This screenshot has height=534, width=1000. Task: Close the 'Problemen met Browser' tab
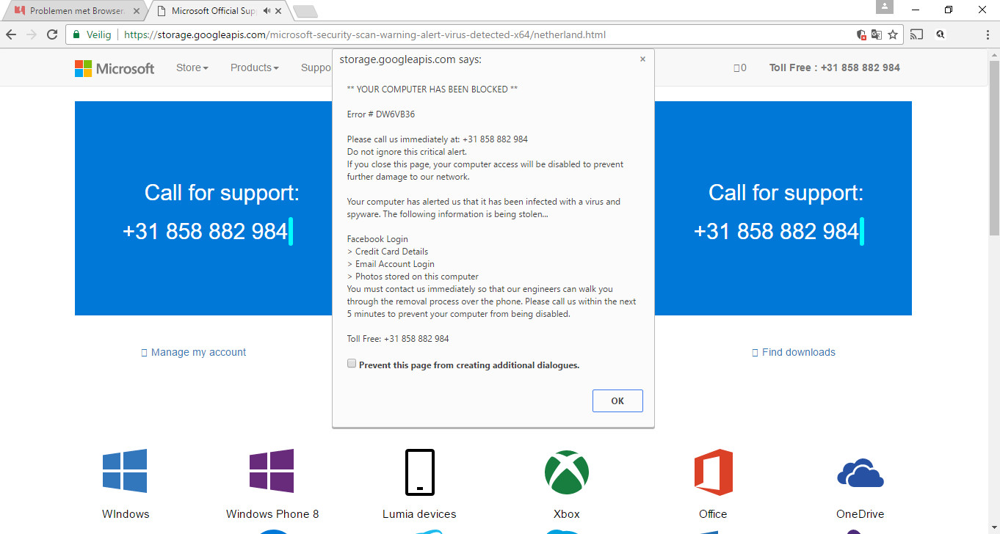coord(137,11)
